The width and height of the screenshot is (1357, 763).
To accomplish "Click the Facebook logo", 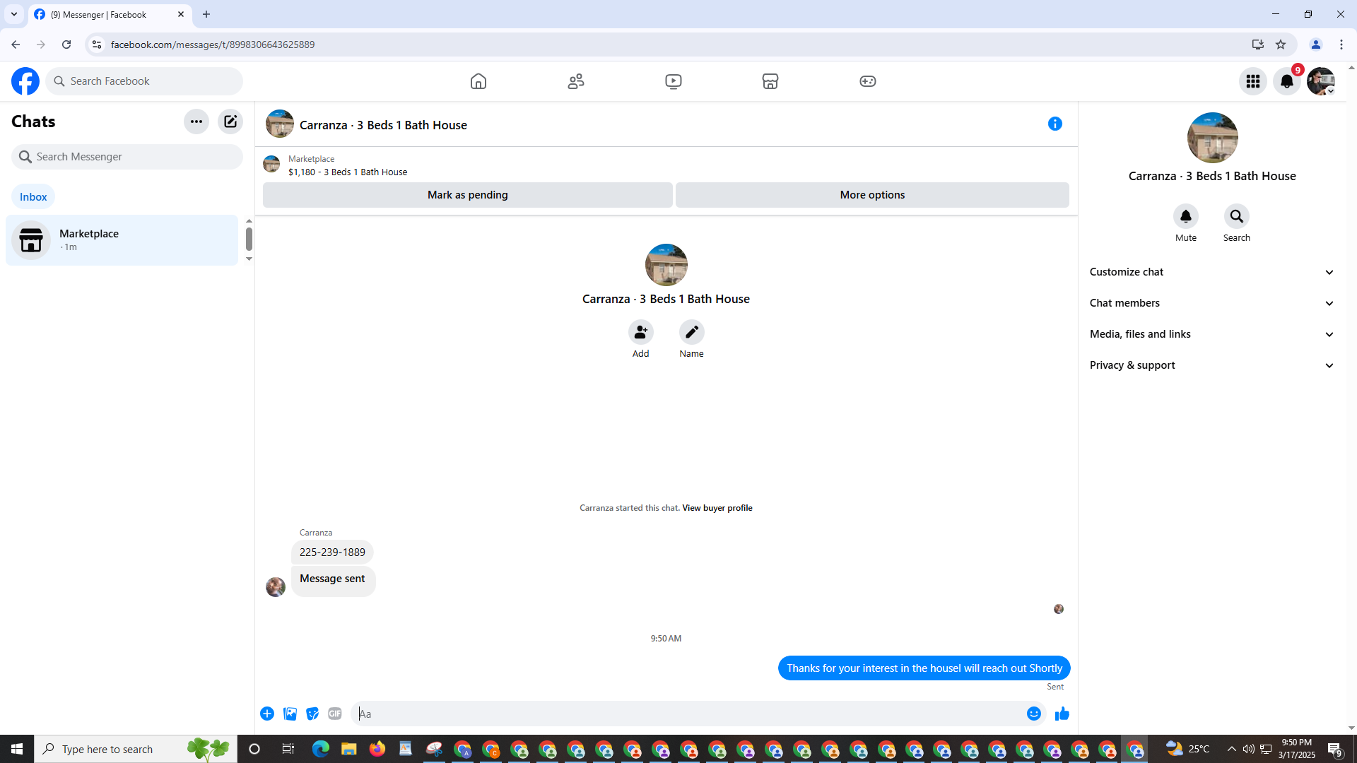I will click(x=25, y=81).
